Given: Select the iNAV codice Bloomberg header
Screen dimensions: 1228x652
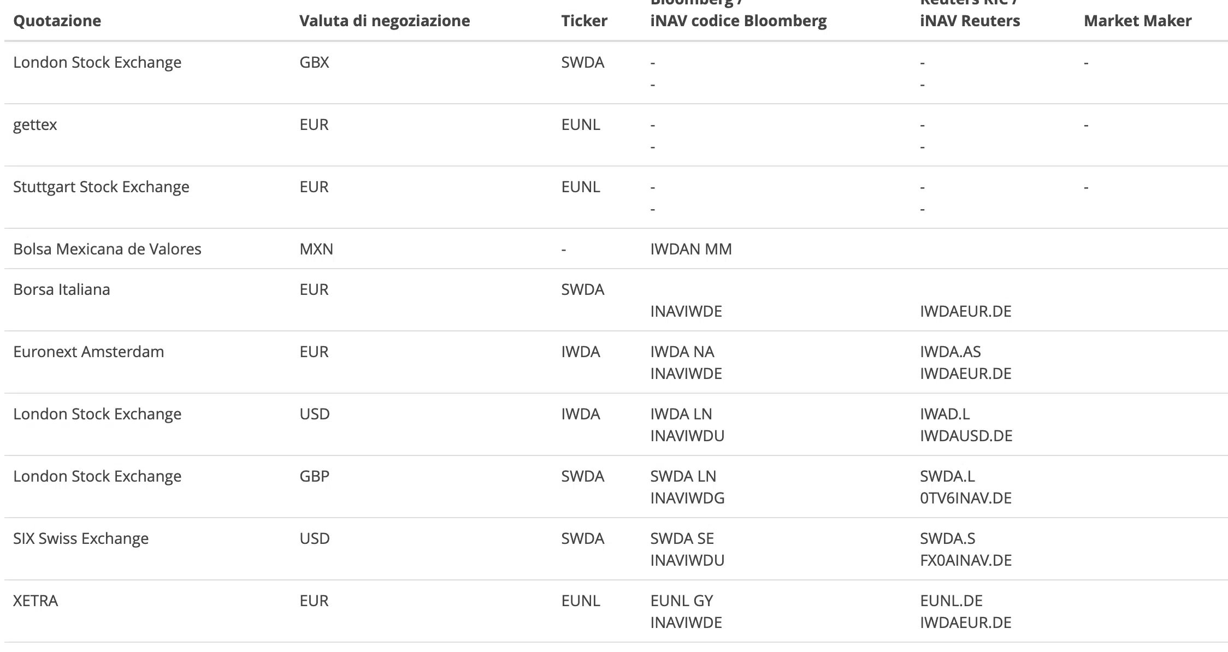Looking at the screenshot, I should pos(738,21).
